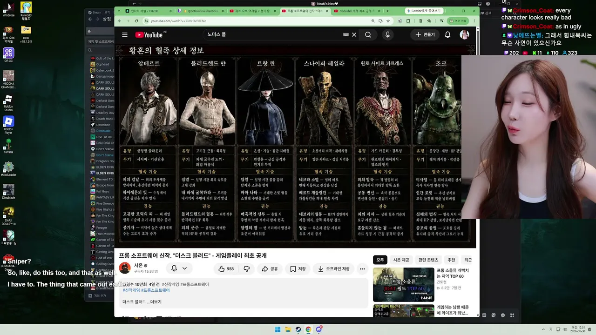Go back in the Chrome browser

[x=120, y=21]
